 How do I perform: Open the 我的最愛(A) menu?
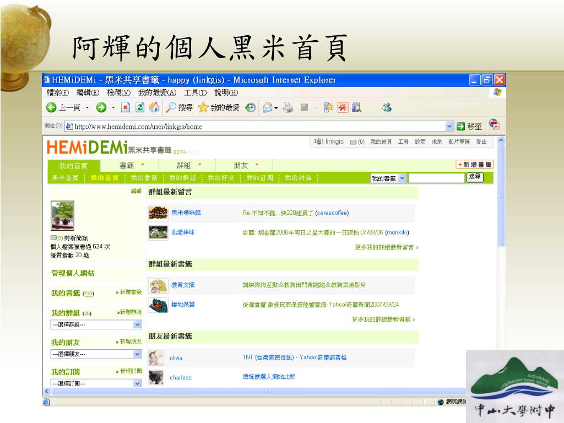click(157, 93)
